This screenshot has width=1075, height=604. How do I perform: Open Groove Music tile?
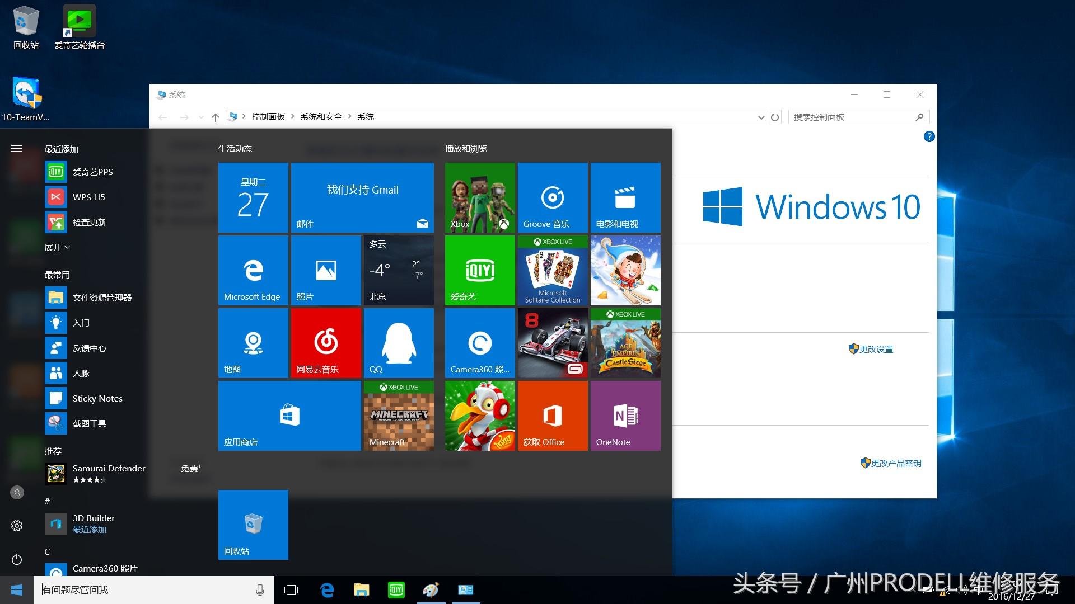[553, 197]
